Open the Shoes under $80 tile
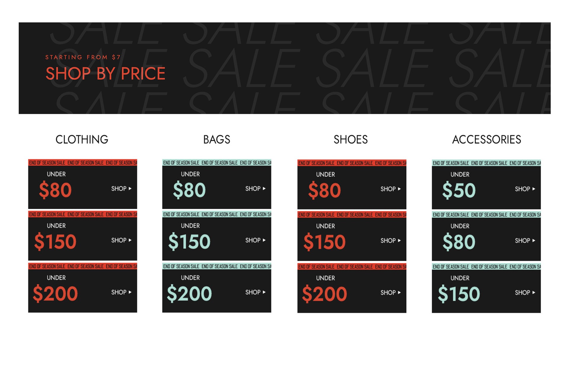569x377 pixels. point(351,184)
